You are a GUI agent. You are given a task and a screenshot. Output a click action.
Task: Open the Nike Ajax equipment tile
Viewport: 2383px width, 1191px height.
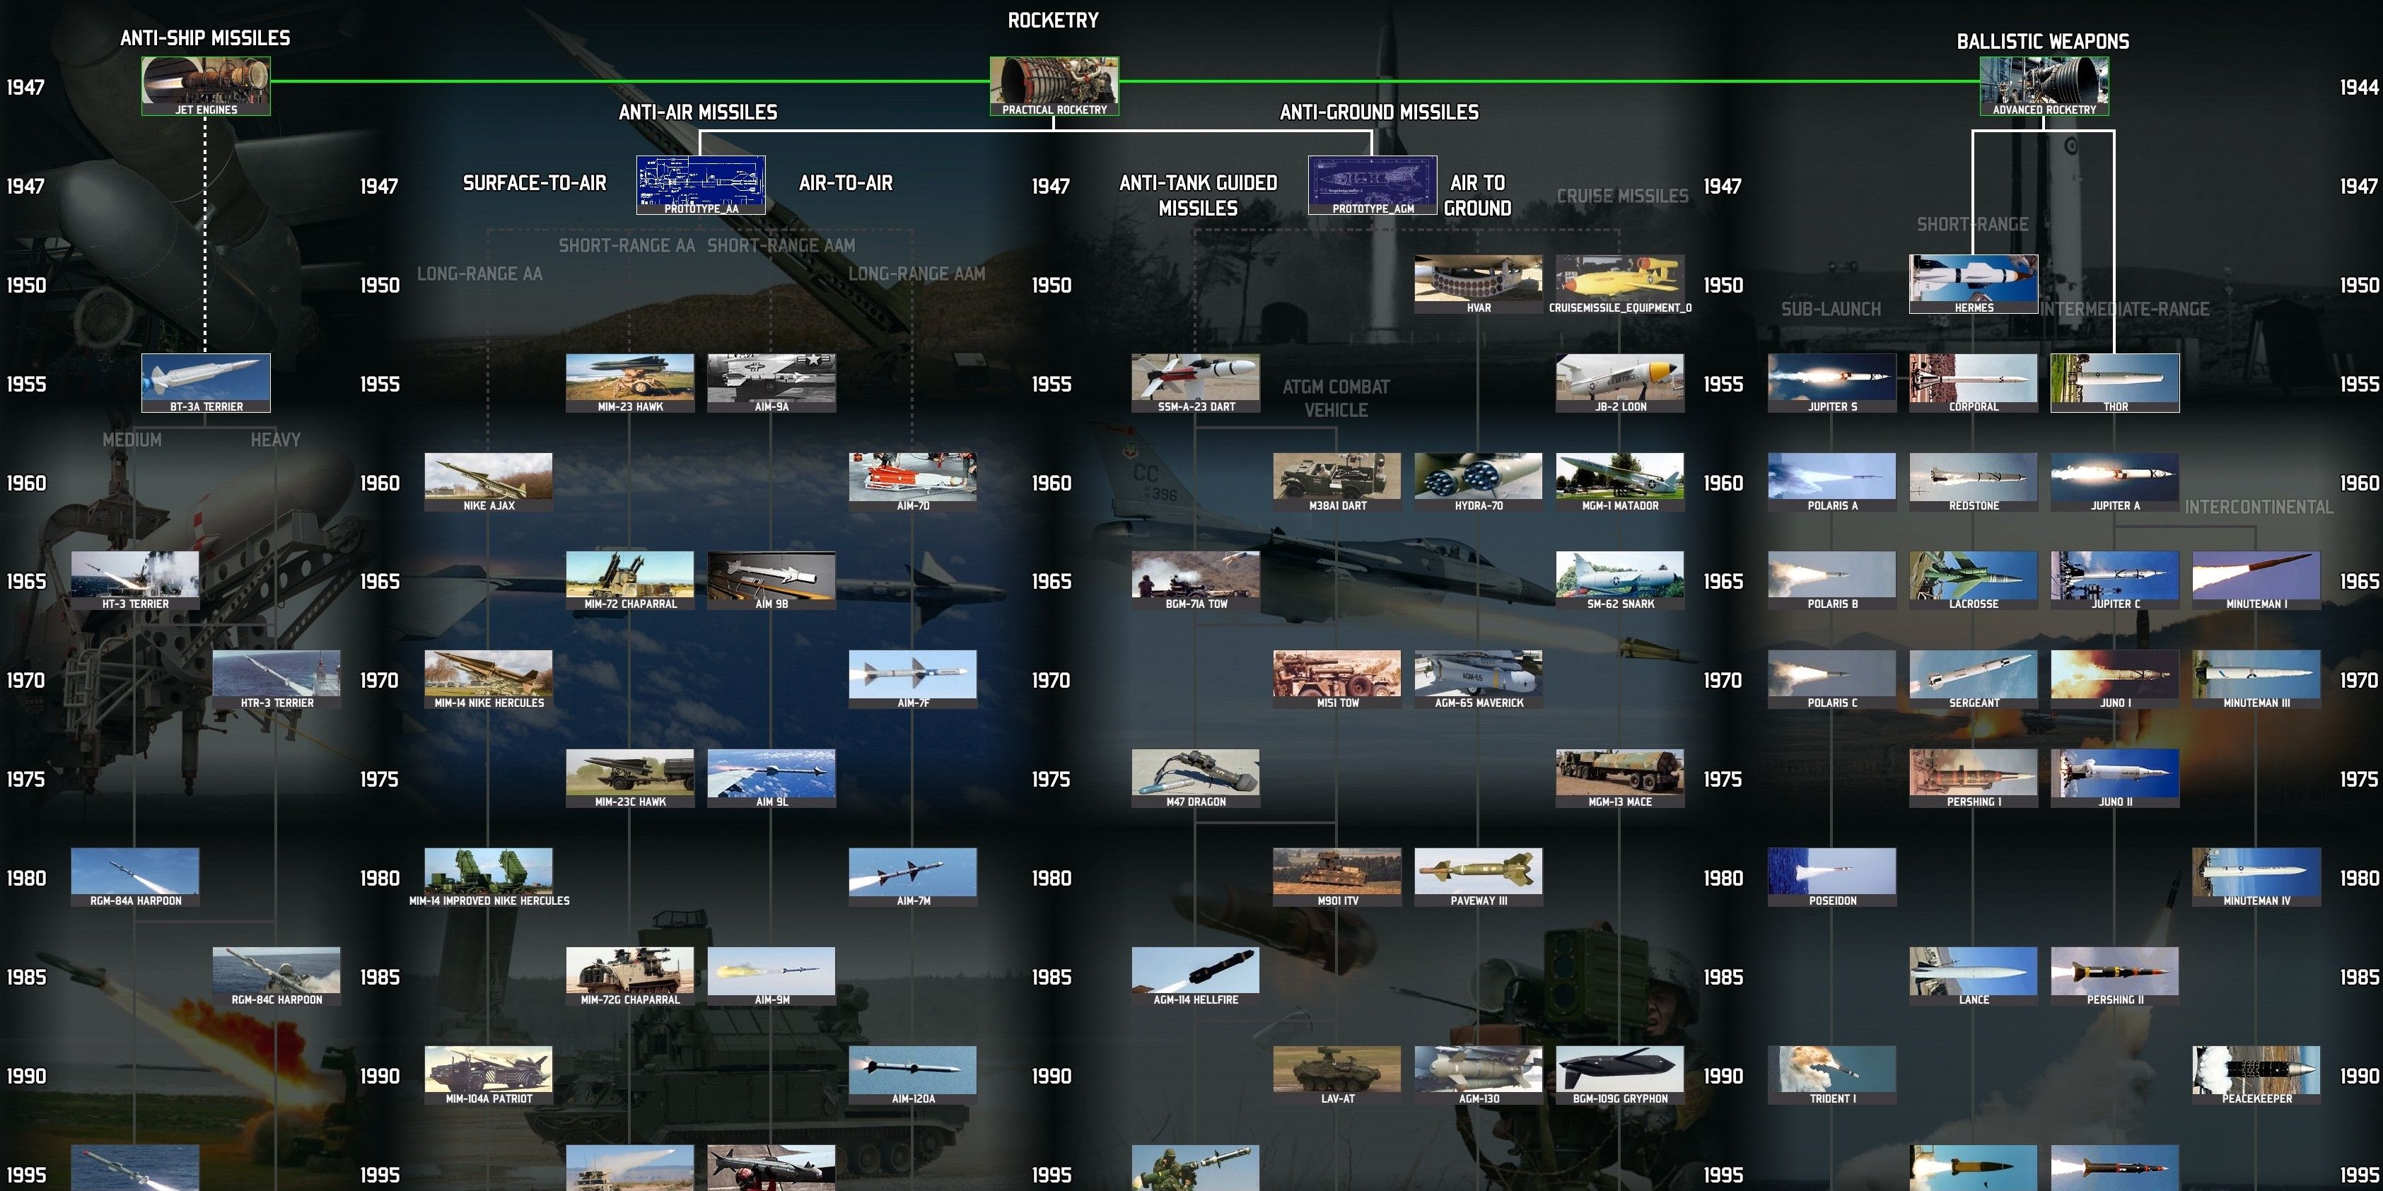(489, 481)
